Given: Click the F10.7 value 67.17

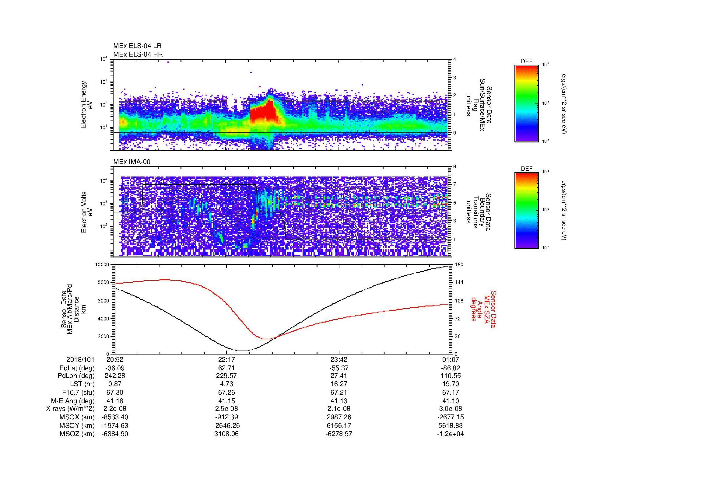Looking at the screenshot, I should (x=451, y=392).
